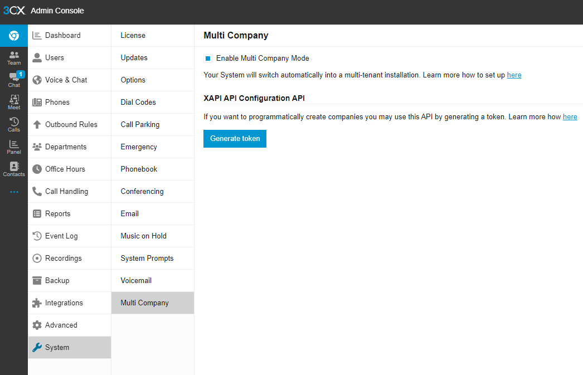Open Conferencing settings
The width and height of the screenshot is (583, 375).
tap(153, 192)
